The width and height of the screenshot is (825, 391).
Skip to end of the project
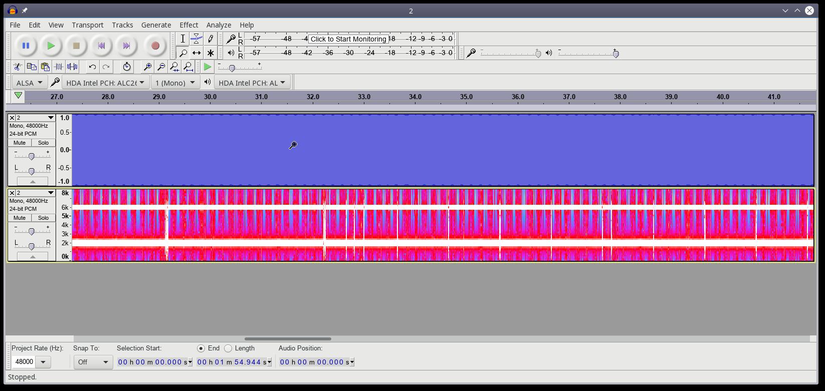(126, 46)
